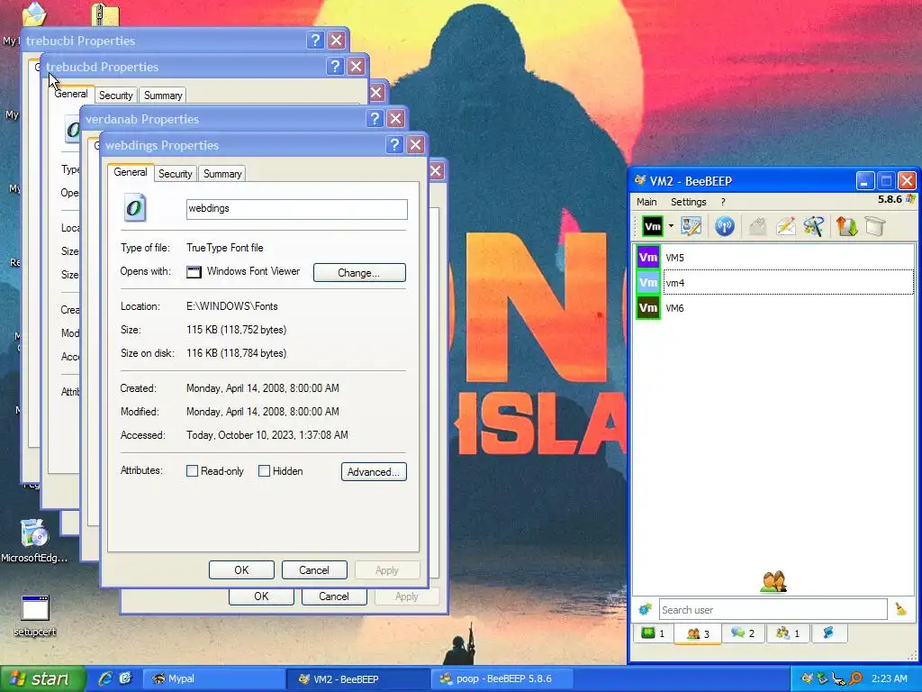Select the dark VM6 user avatar
Image resolution: width=922 pixels, height=692 pixels.
point(648,308)
